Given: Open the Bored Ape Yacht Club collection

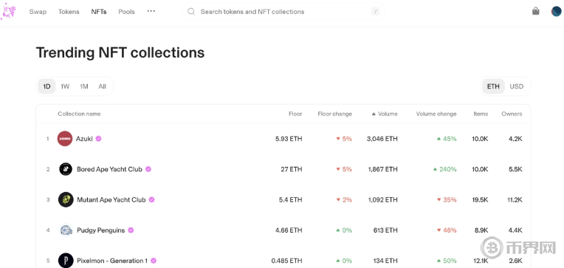Looking at the screenshot, I should click(x=109, y=169).
